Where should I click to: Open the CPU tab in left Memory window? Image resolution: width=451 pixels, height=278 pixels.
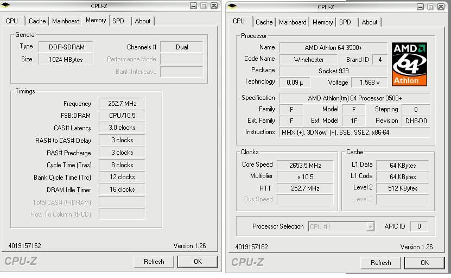[x=12, y=21]
